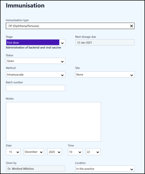The width and height of the screenshot is (145, 174).
Task: Open the Status dropdown showing Given
Action: coord(35,61)
